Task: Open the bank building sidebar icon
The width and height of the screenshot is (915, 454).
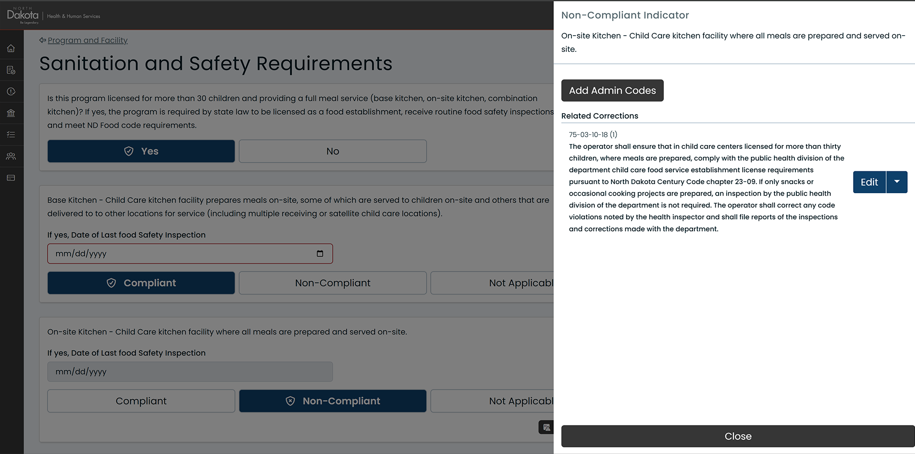Action: [11, 113]
